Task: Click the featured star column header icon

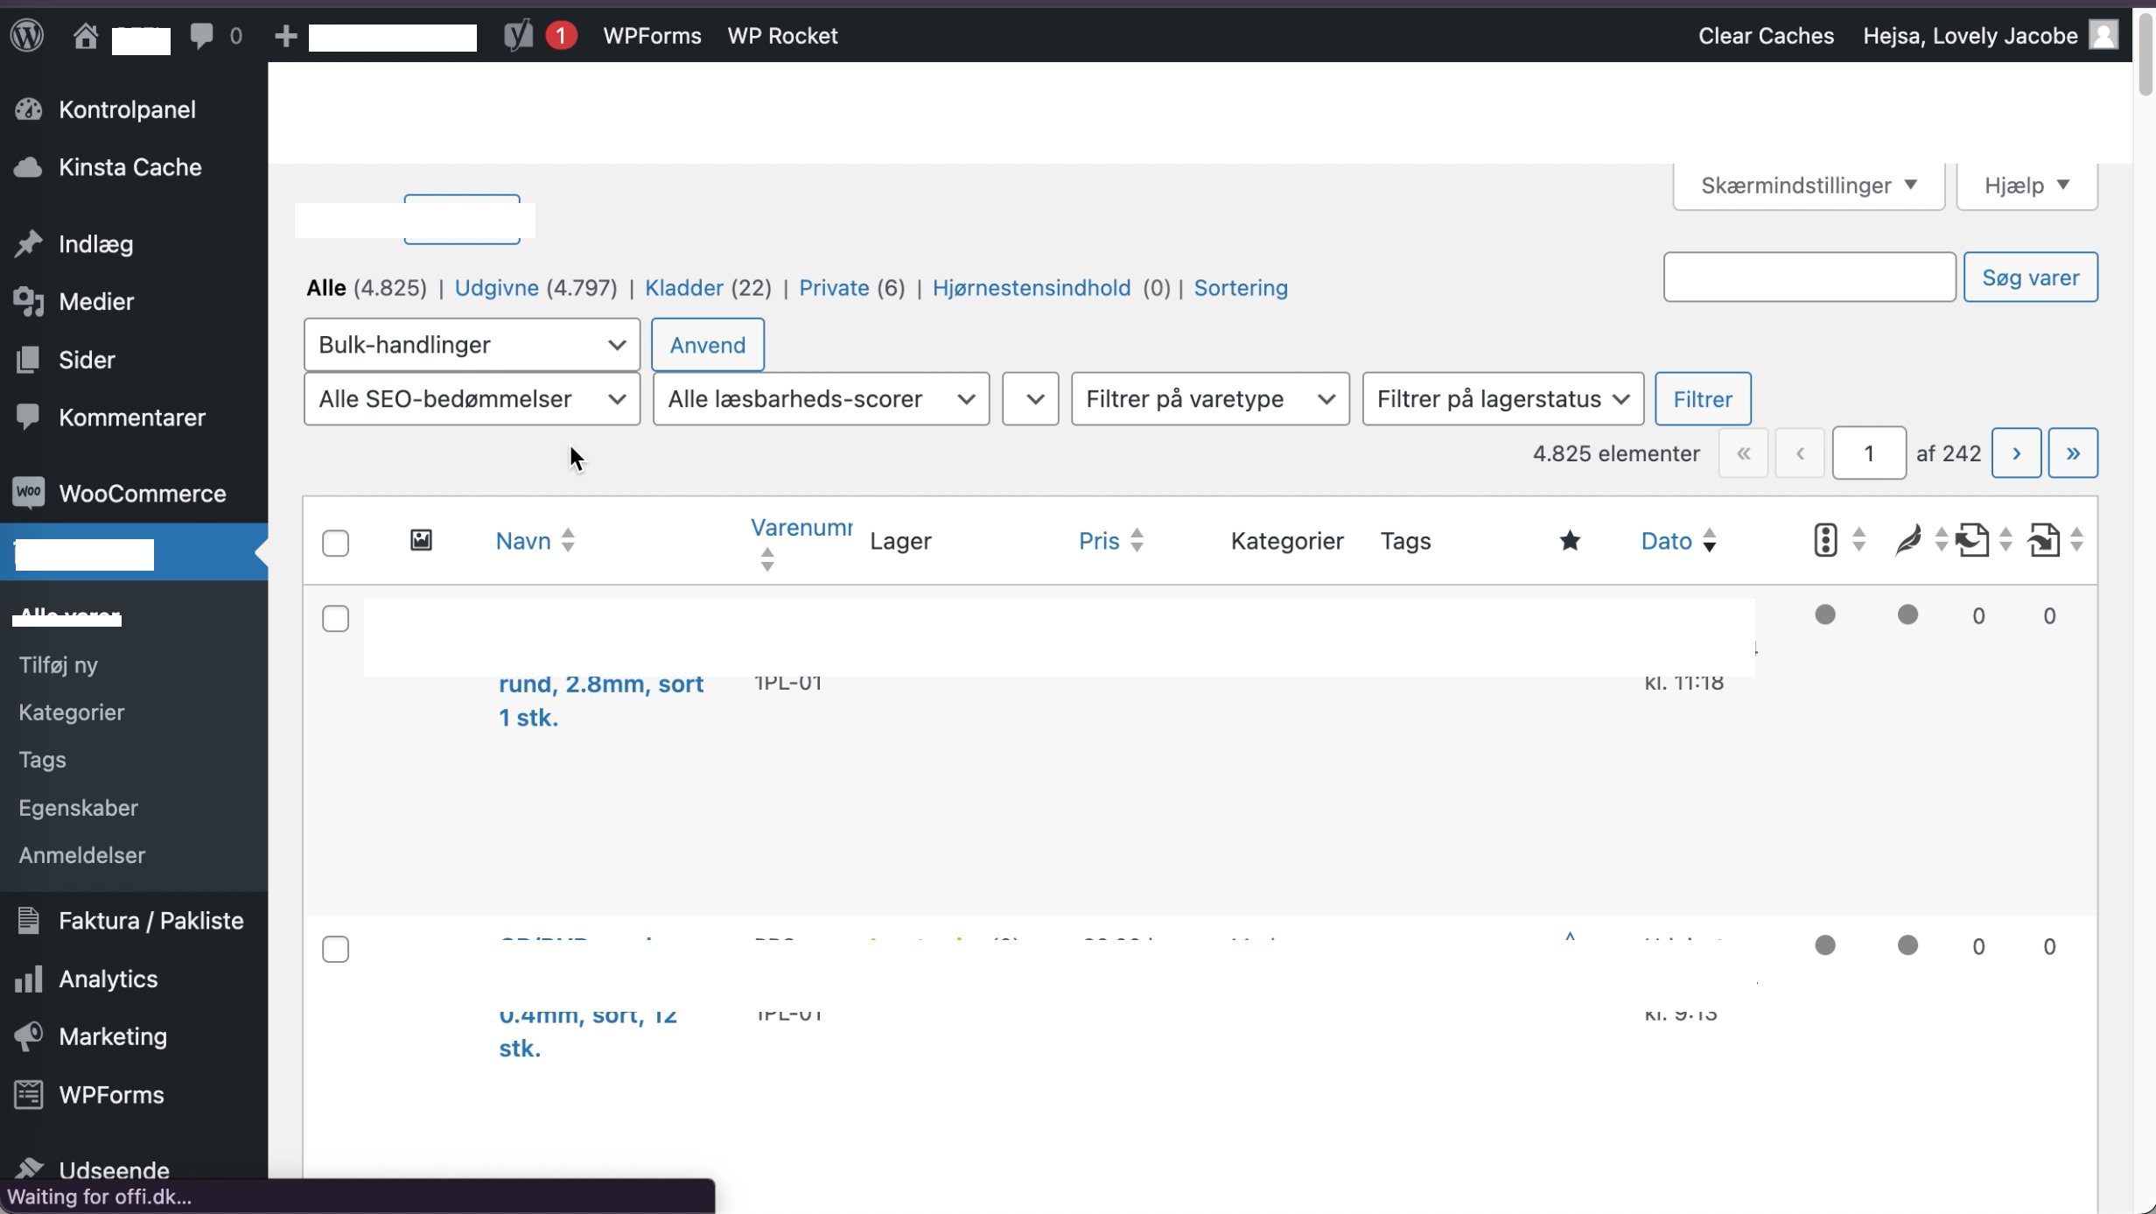Action: click(1570, 541)
